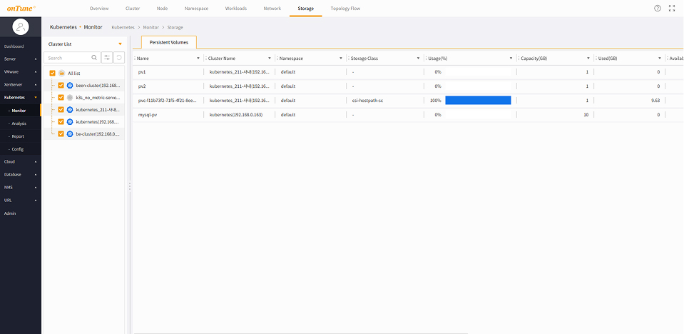Click the refresh cluster list icon
Image resolution: width=684 pixels, height=334 pixels.
119,58
